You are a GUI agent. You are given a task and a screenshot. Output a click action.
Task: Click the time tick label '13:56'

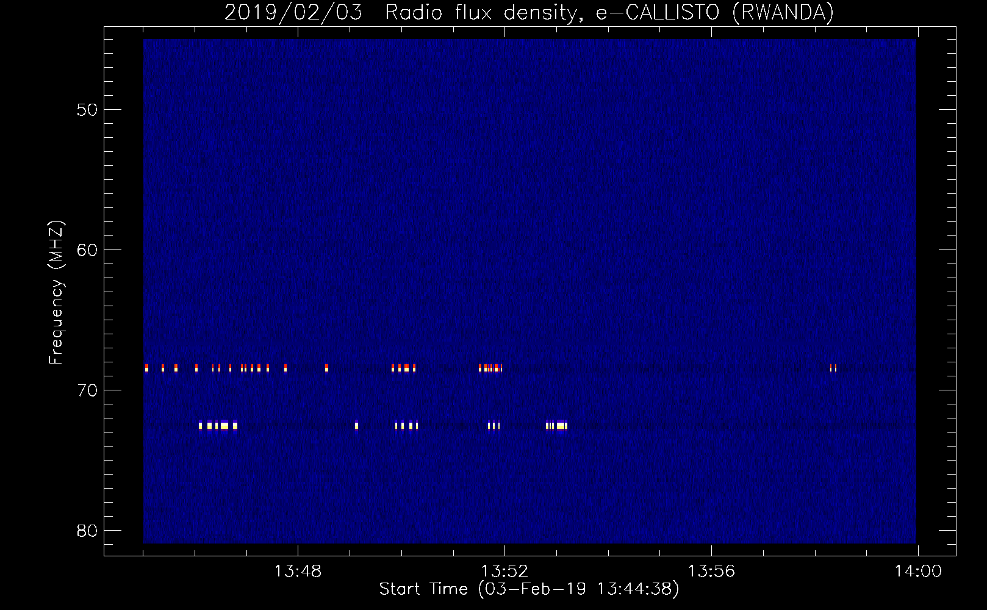pos(711,572)
